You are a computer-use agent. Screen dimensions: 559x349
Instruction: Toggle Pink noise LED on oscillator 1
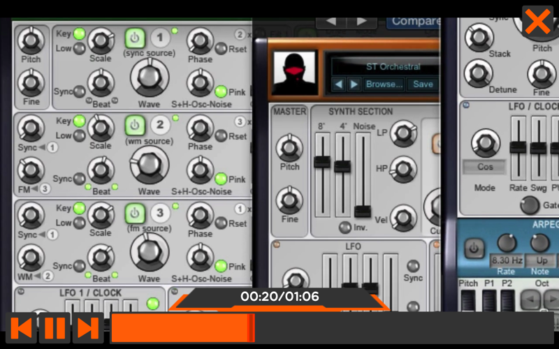[221, 92]
